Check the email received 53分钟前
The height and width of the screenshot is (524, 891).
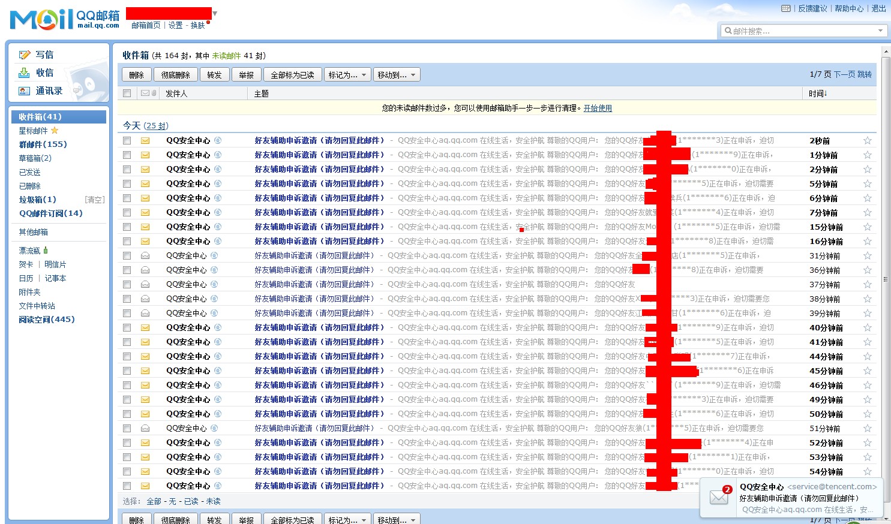coord(127,457)
